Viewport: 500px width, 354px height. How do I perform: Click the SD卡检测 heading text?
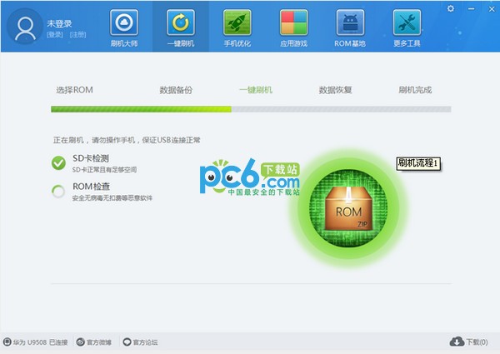coord(91,158)
